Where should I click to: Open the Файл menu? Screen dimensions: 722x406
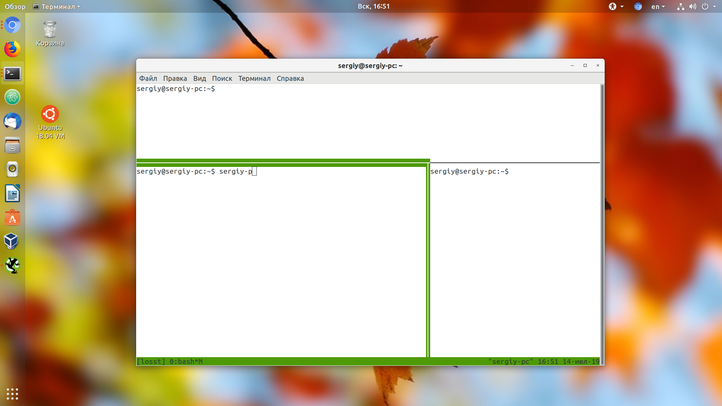148,78
